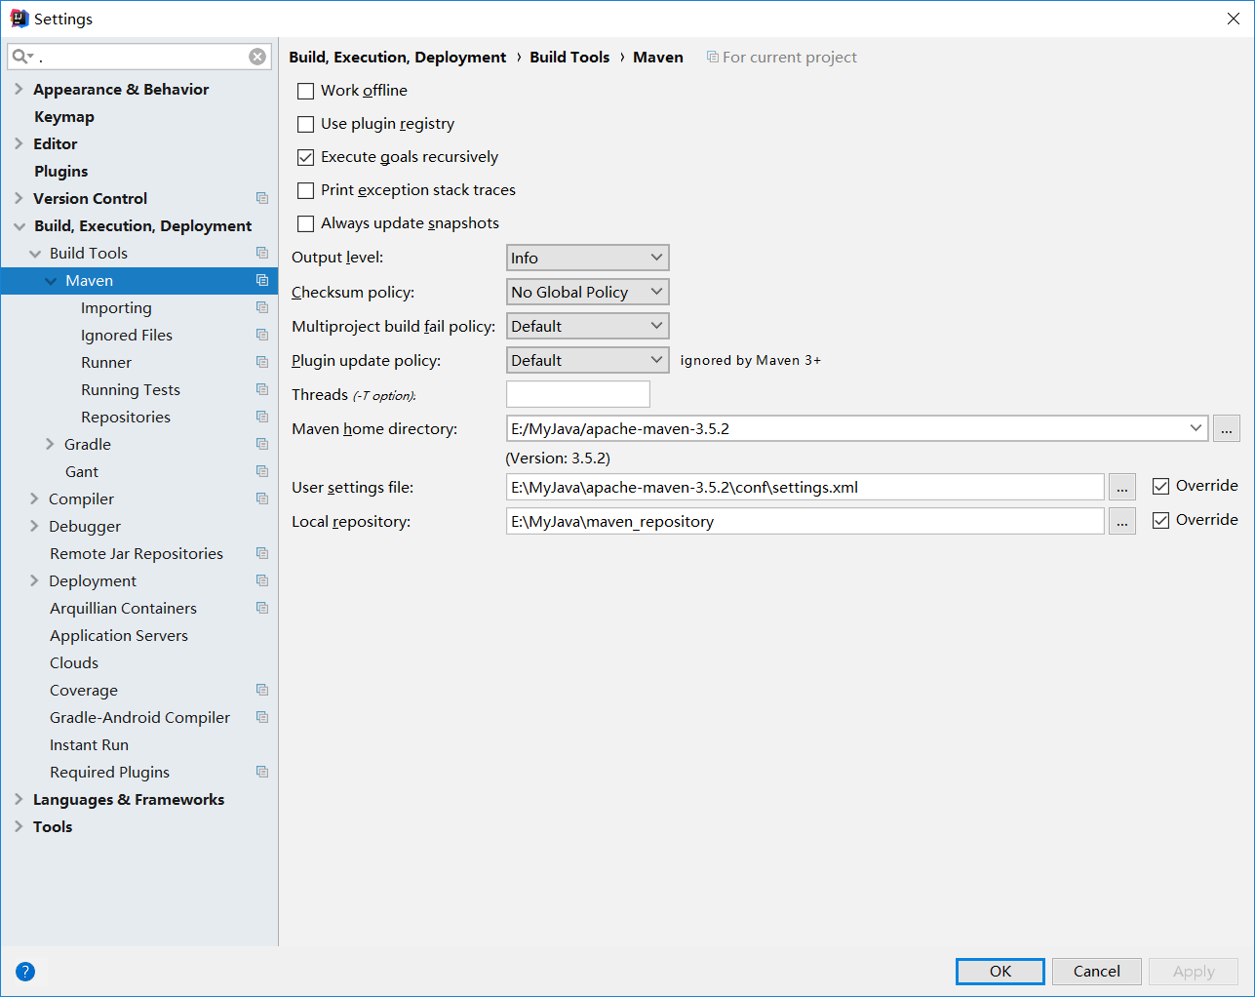Click the For current project icon

pyautogui.click(x=713, y=58)
